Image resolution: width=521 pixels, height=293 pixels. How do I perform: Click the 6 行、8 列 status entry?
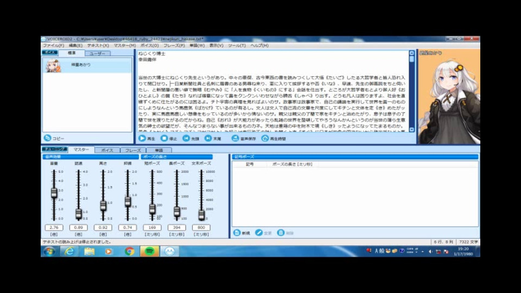pos(443,242)
